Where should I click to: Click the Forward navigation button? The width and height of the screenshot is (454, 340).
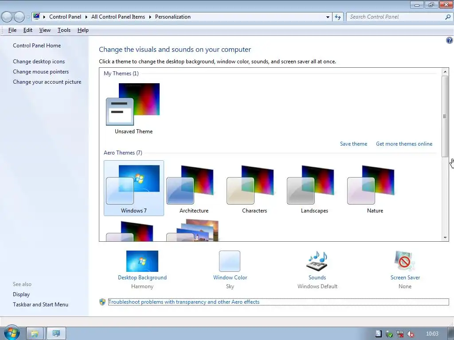pyautogui.click(x=19, y=17)
